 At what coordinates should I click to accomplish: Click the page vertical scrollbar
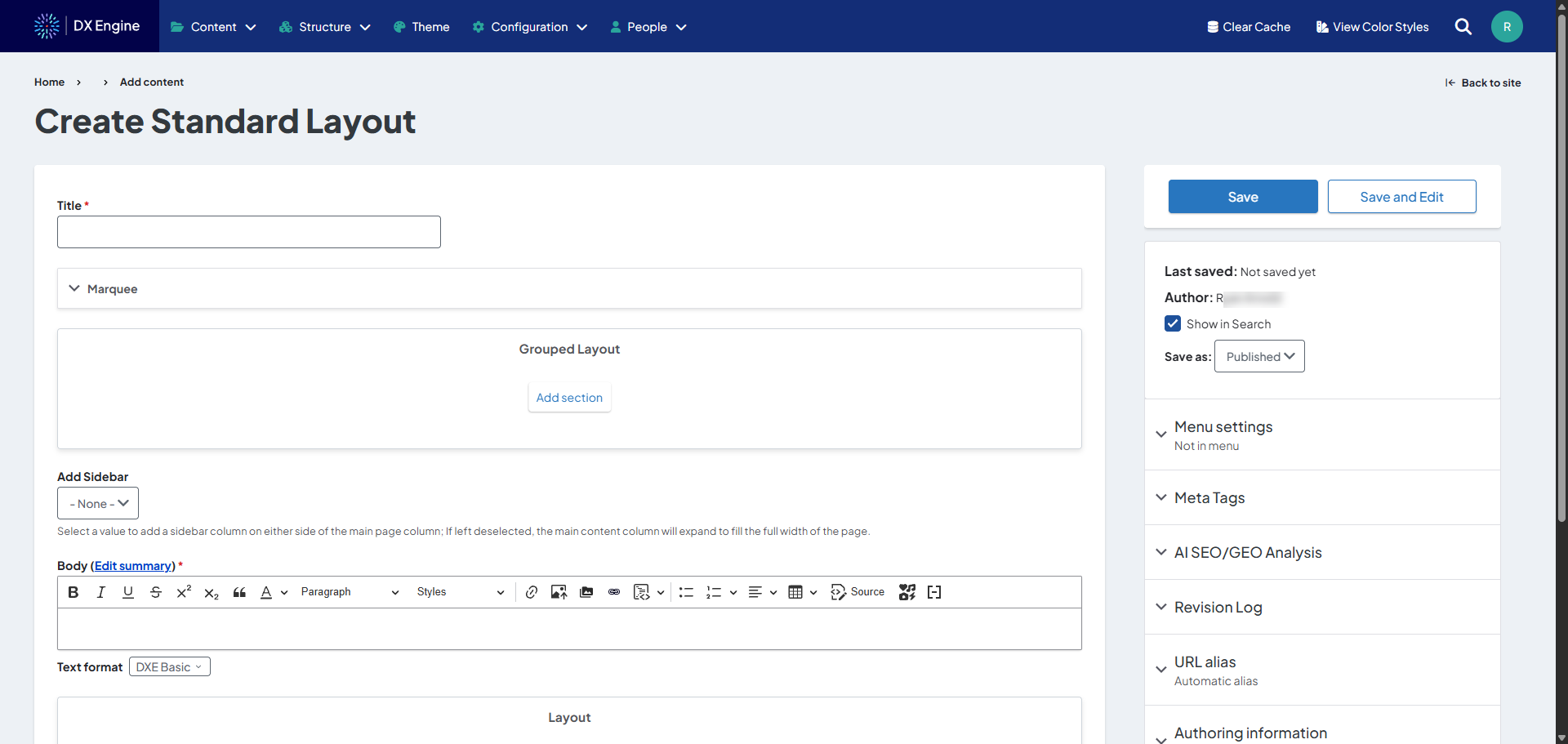point(1561,270)
